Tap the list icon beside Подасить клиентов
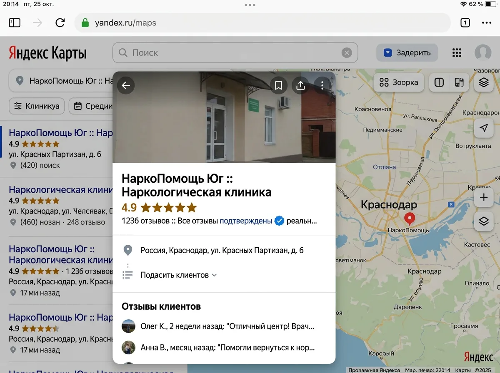The height and width of the screenshot is (373, 500). [x=127, y=275]
